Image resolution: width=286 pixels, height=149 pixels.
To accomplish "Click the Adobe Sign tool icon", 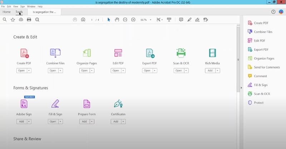I will 24,104.
